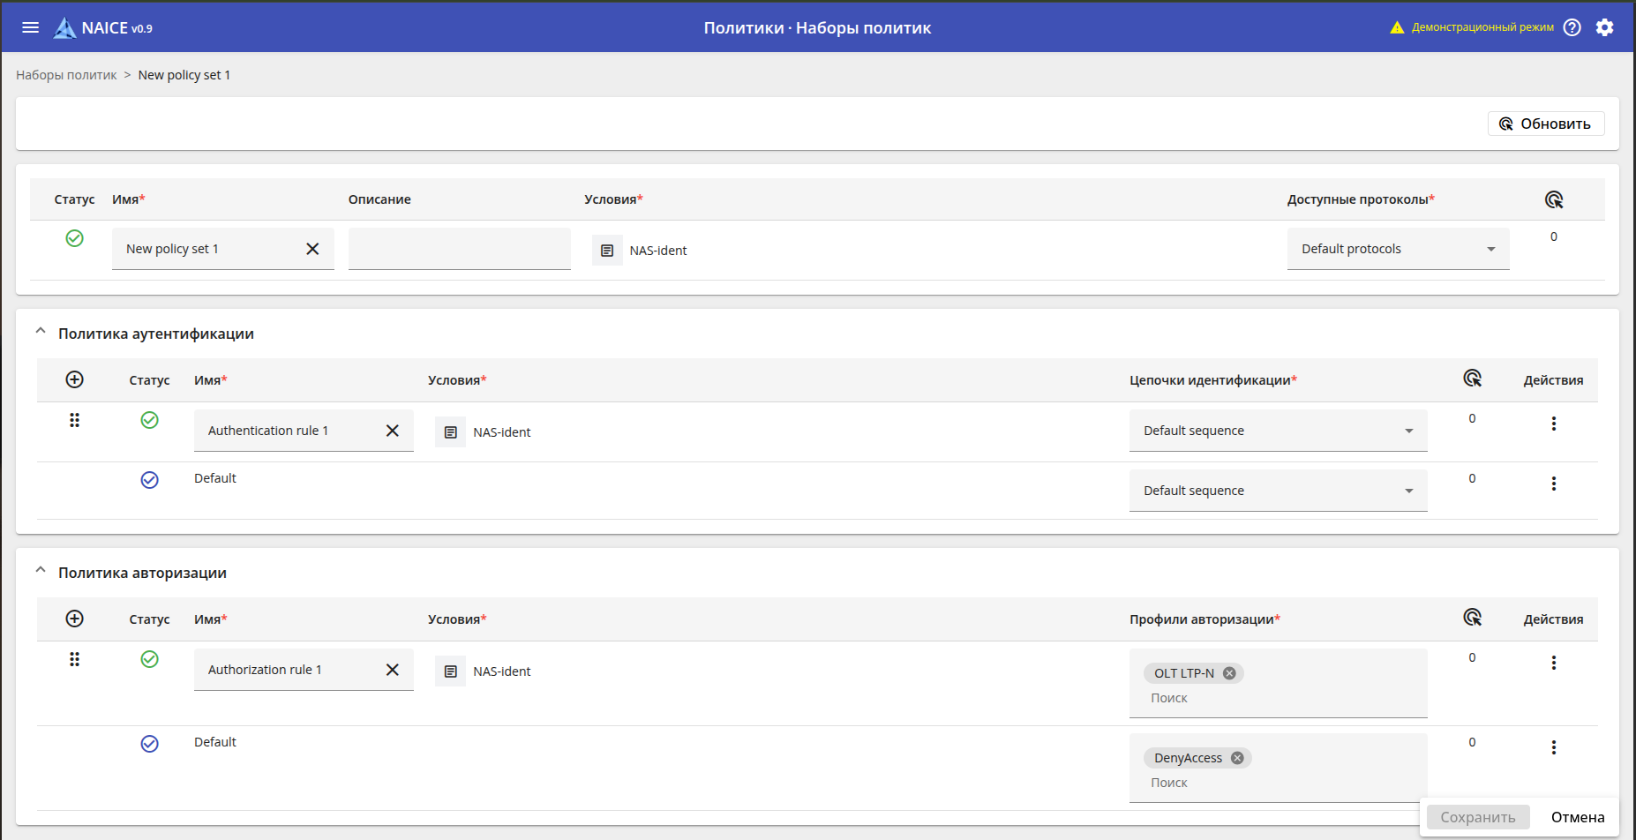The width and height of the screenshot is (1636, 840).
Task: Clear the New policy set 1 name field
Action: tap(312, 249)
